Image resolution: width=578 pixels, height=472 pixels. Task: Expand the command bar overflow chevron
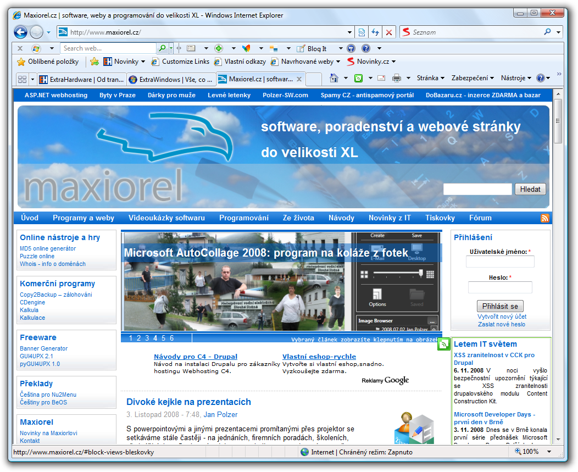point(559,74)
